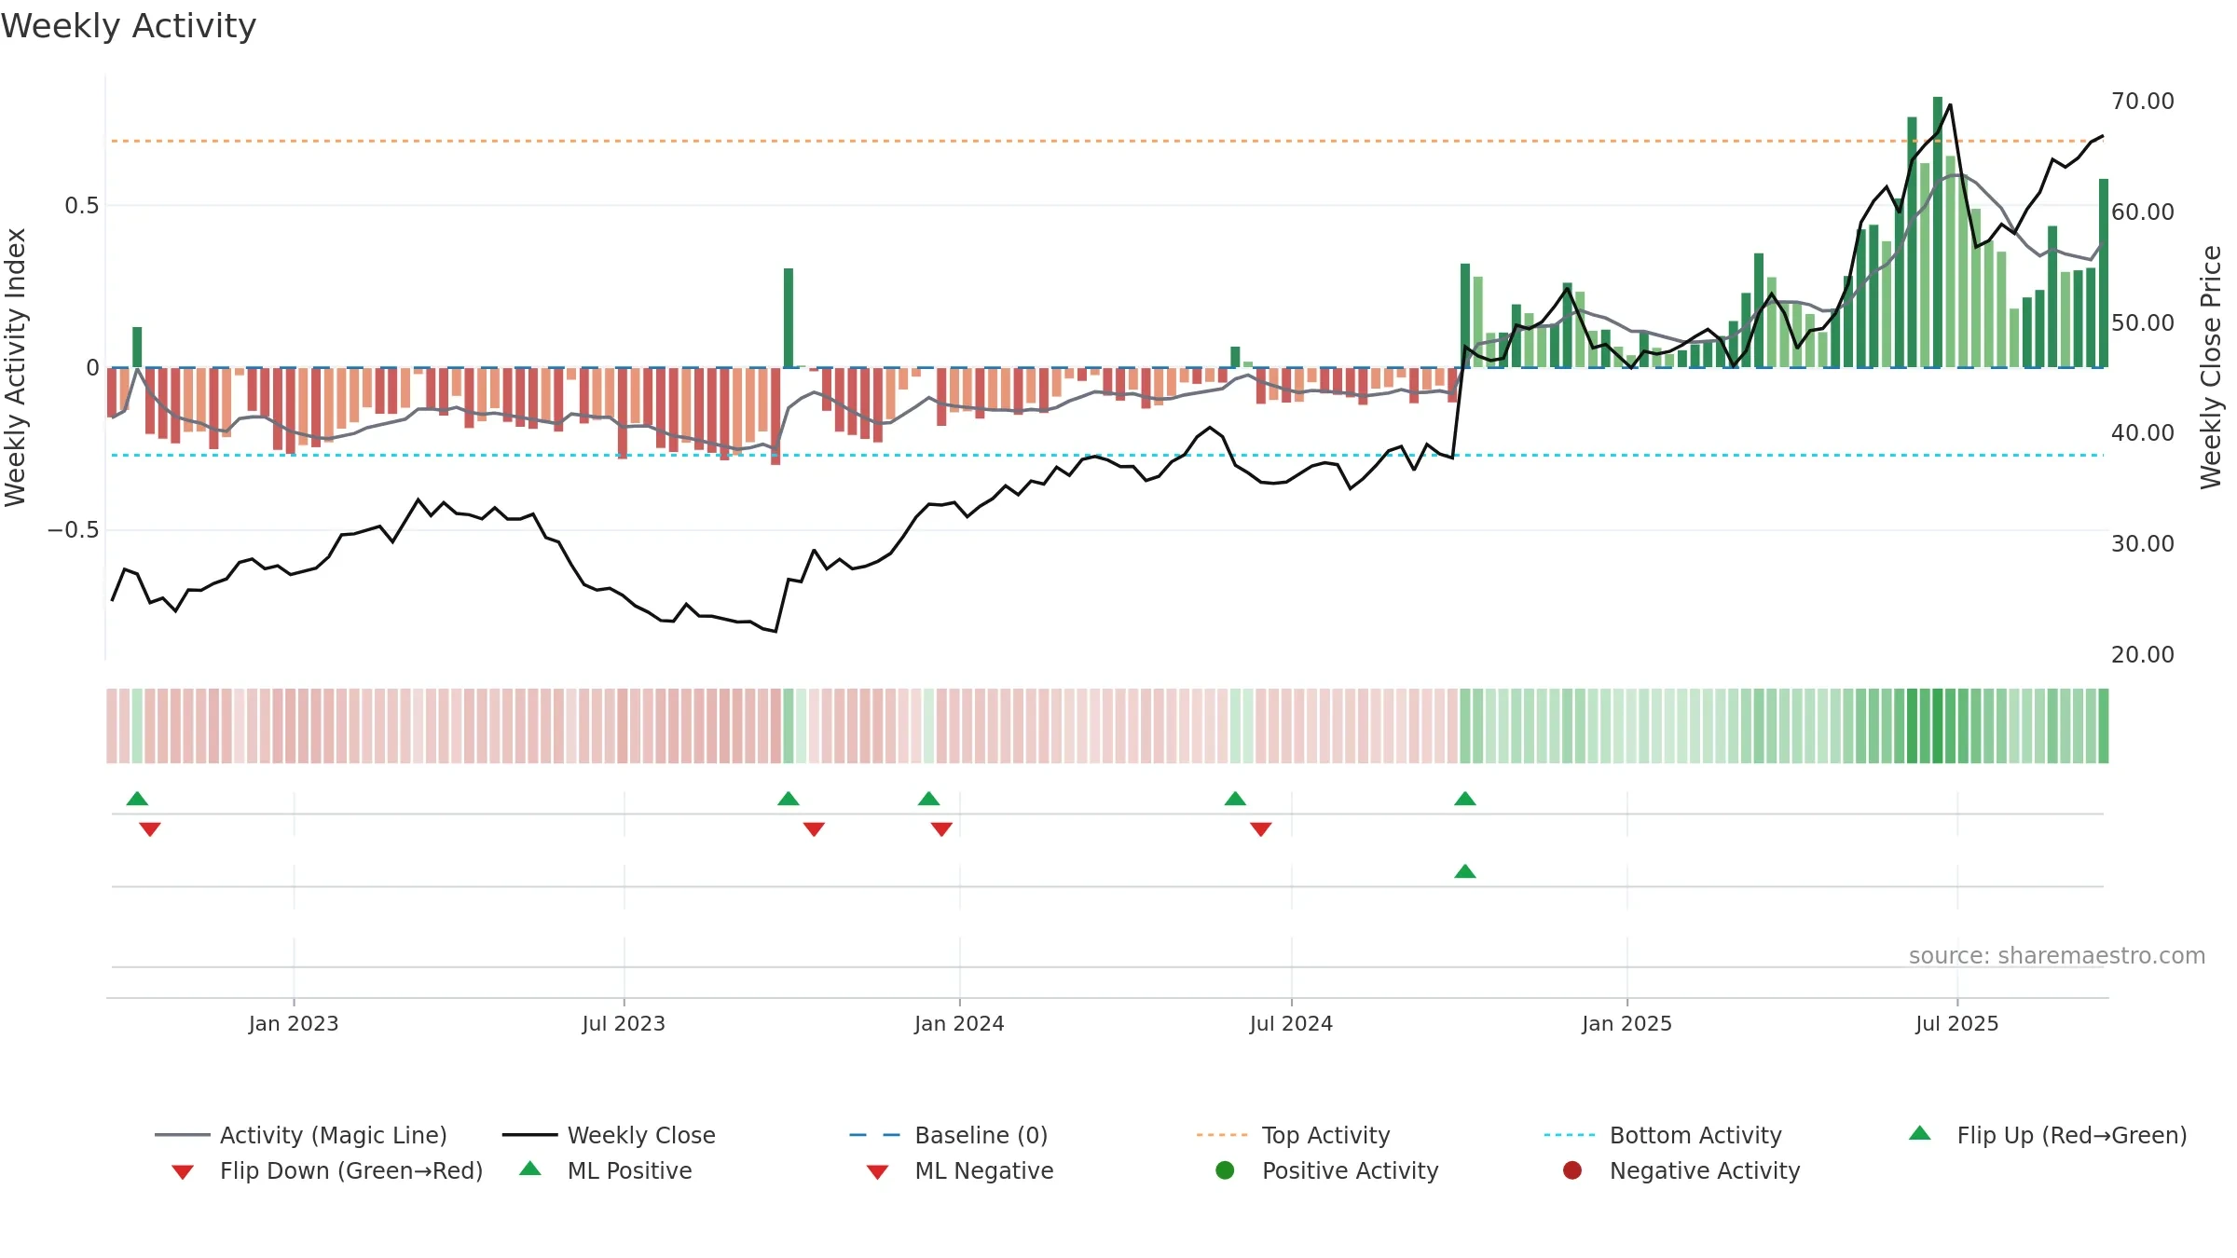Screen dimensions: 2237x1258
Task: Click the 'Jul 2023' x-axis label
Action: coord(624,1023)
